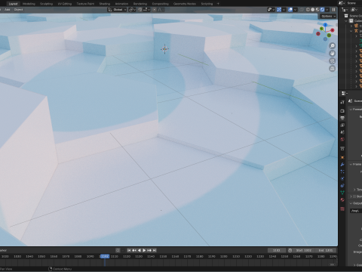
Task: Select rendered viewport shading
Action: click(322, 10)
